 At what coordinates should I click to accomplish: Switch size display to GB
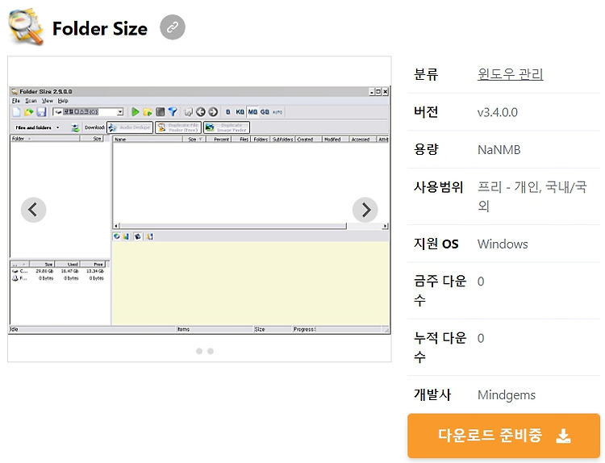click(265, 112)
